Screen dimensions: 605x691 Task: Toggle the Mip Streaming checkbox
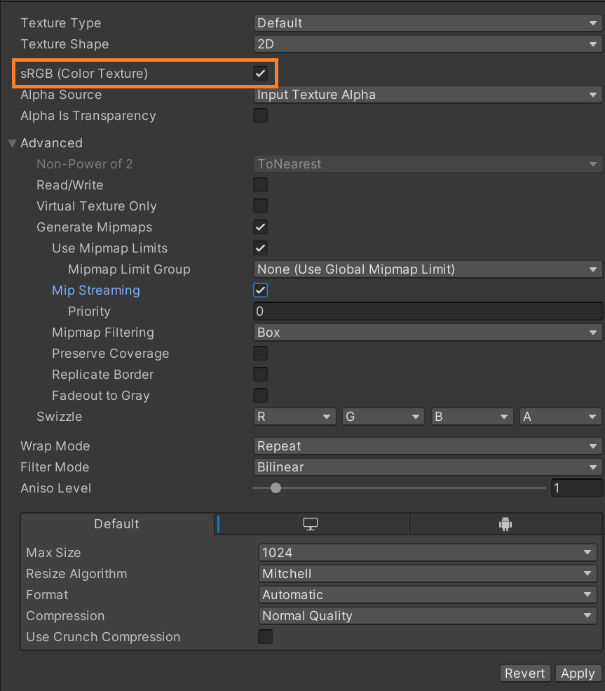coord(260,290)
